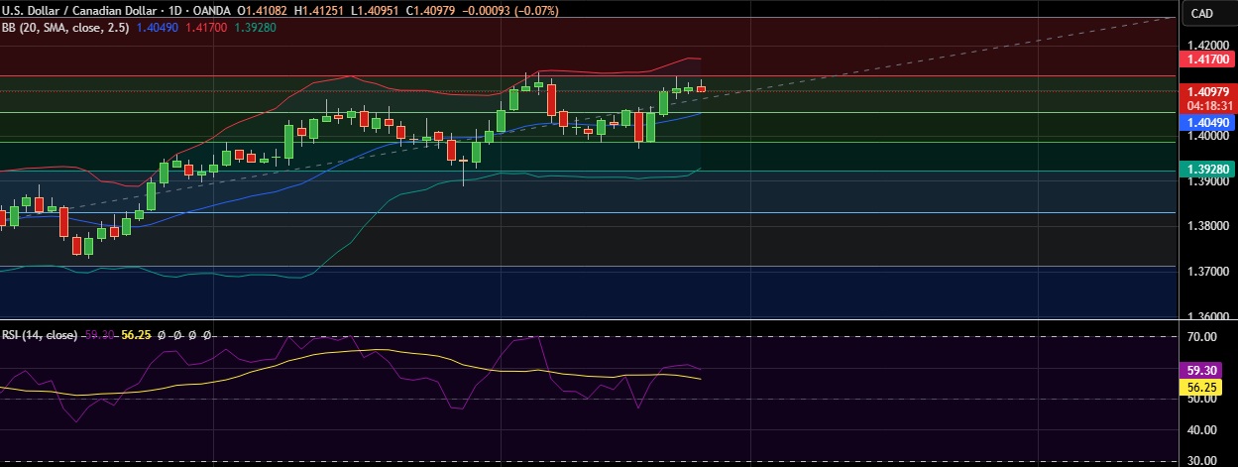Select the BB (20, SMA, close, 2.5) indicator legend
This screenshot has height=467, width=1238.
[x=62, y=27]
